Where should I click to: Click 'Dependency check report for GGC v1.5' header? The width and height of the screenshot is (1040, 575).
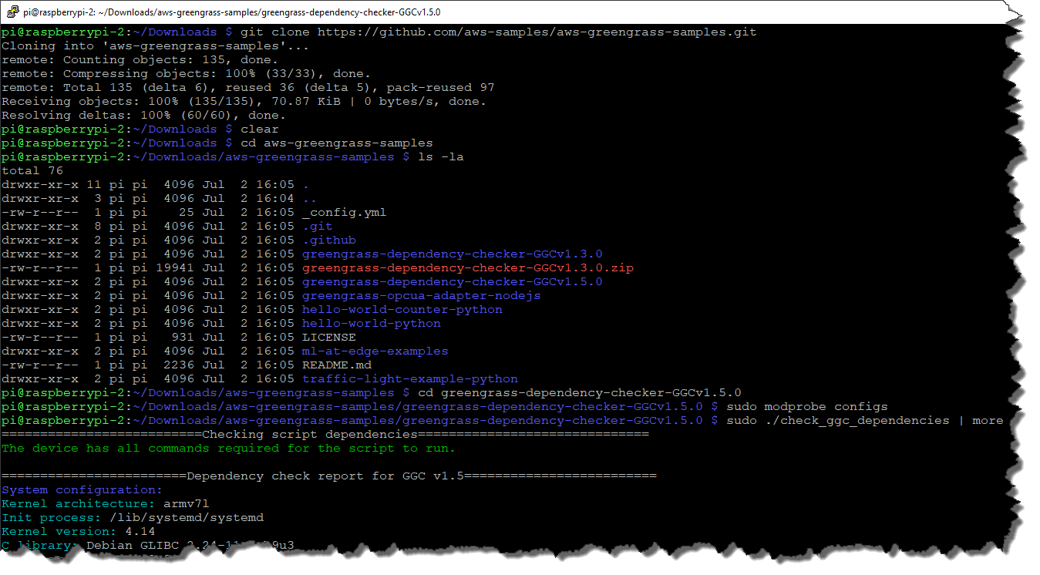point(329,476)
